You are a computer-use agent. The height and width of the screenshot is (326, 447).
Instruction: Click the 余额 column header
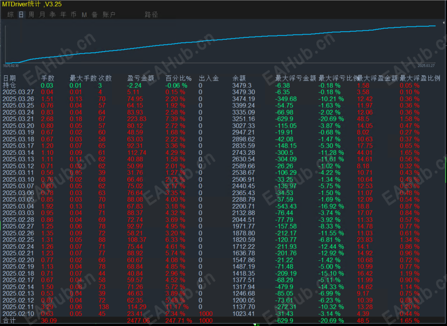coord(239,78)
